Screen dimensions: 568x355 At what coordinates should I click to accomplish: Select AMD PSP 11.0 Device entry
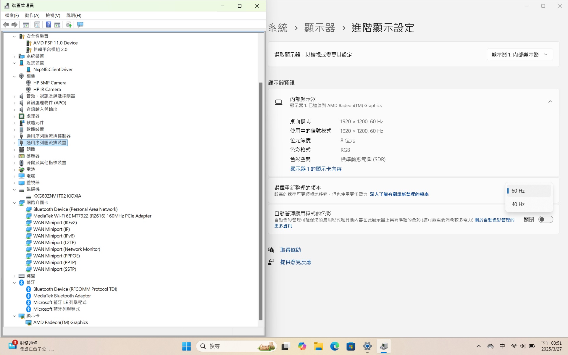pyautogui.click(x=55, y=43)
